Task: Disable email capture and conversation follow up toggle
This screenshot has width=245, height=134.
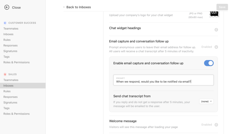Action: coord(209,63)
